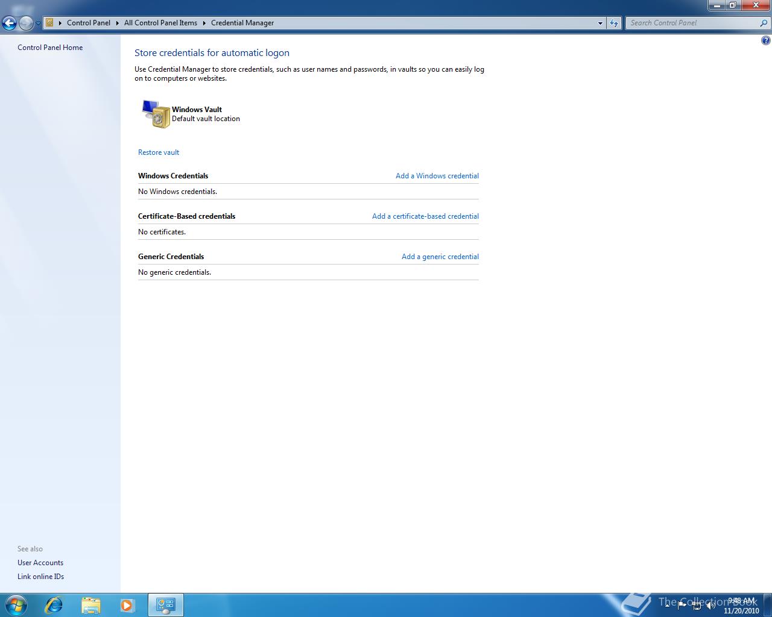The width and height of the screenshot is (772, 617).
Task: Click the search magnifier icon
Action: [x=765, y=23]
